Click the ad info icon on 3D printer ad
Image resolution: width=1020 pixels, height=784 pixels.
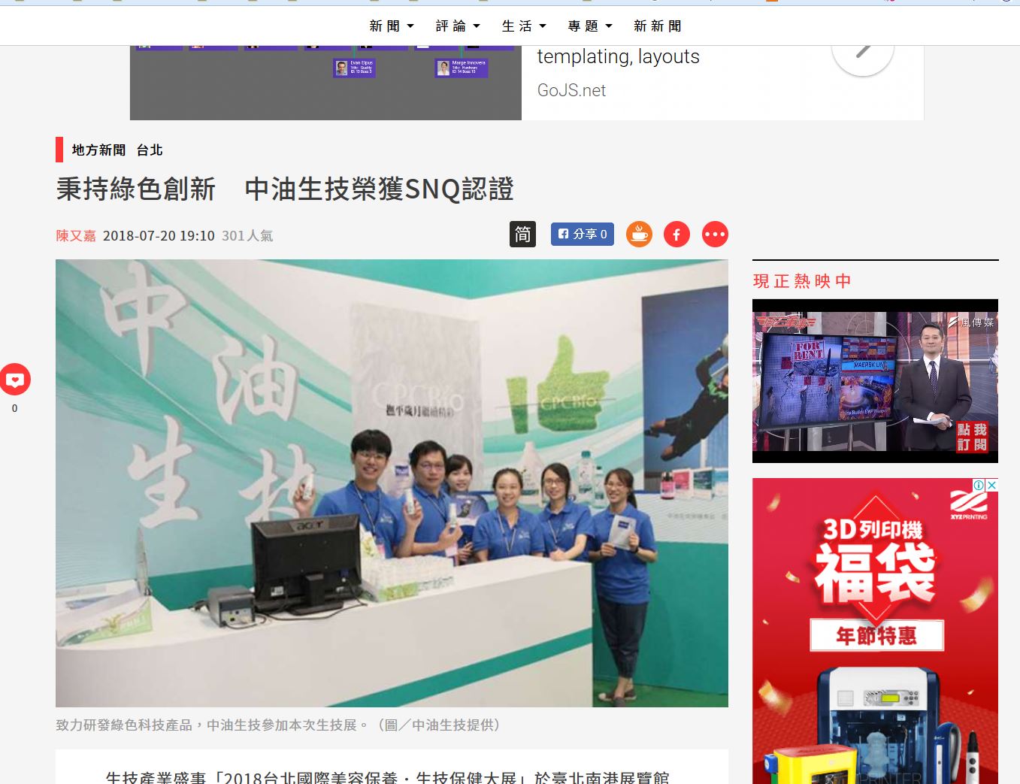pos(979,486)
